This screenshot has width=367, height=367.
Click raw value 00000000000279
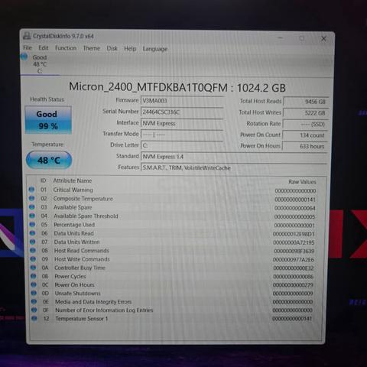293,285
